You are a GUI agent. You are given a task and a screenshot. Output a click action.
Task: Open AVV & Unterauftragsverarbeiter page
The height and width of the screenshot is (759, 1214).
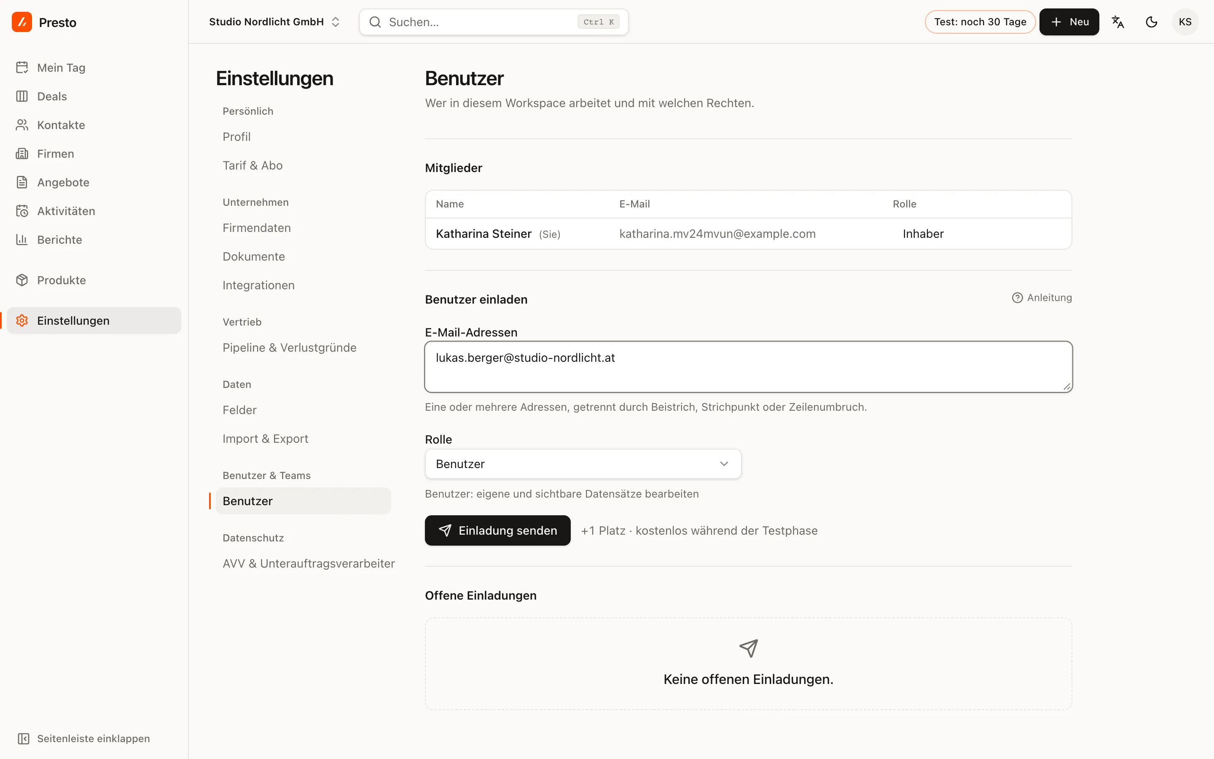[309, 563]
